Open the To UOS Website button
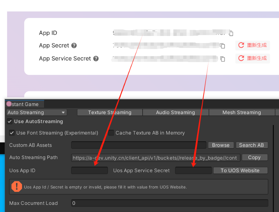Image resolution: width=279 pixels, height=212 pixels. point(240,170)
